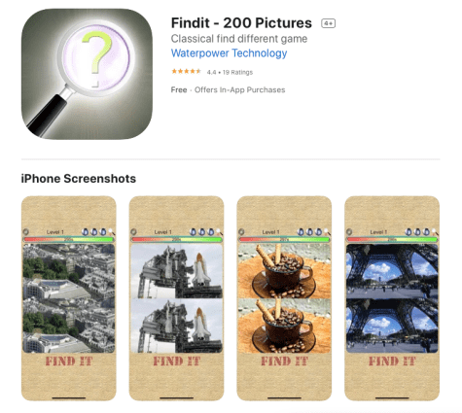Open the coffee cup screenshot thumbnail
Image resolution: width=462 pixels, height=413 pixels.
(x=284, y=298)
